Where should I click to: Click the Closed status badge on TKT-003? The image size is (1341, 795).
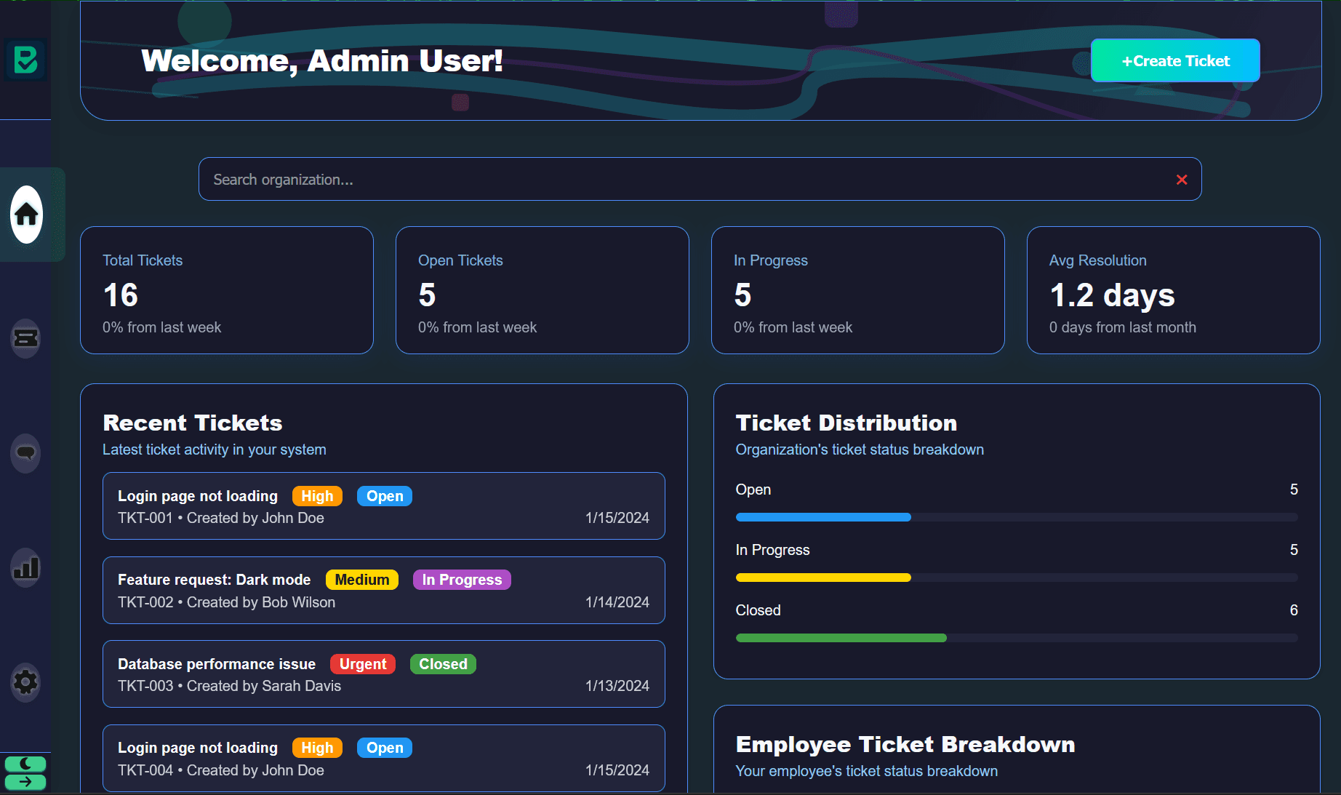[x=443, y=664]
